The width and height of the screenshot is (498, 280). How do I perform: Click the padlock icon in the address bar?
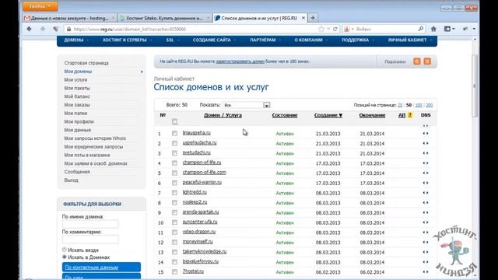tap(68, 29)
